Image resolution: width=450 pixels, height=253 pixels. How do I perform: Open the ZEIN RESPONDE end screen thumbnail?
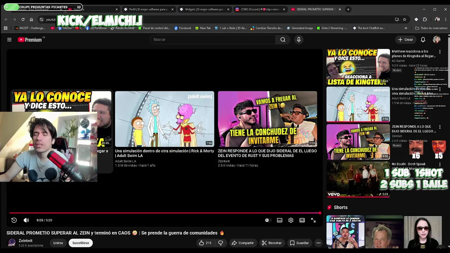click(268, 119)
